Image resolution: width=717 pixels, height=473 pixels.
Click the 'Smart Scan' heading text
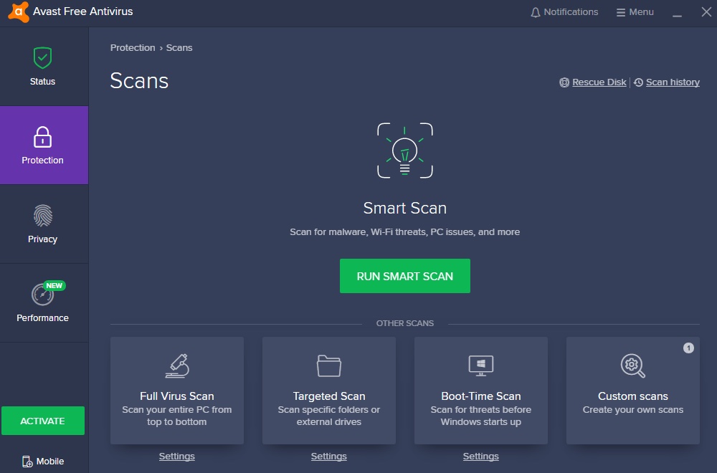point(404,208)
